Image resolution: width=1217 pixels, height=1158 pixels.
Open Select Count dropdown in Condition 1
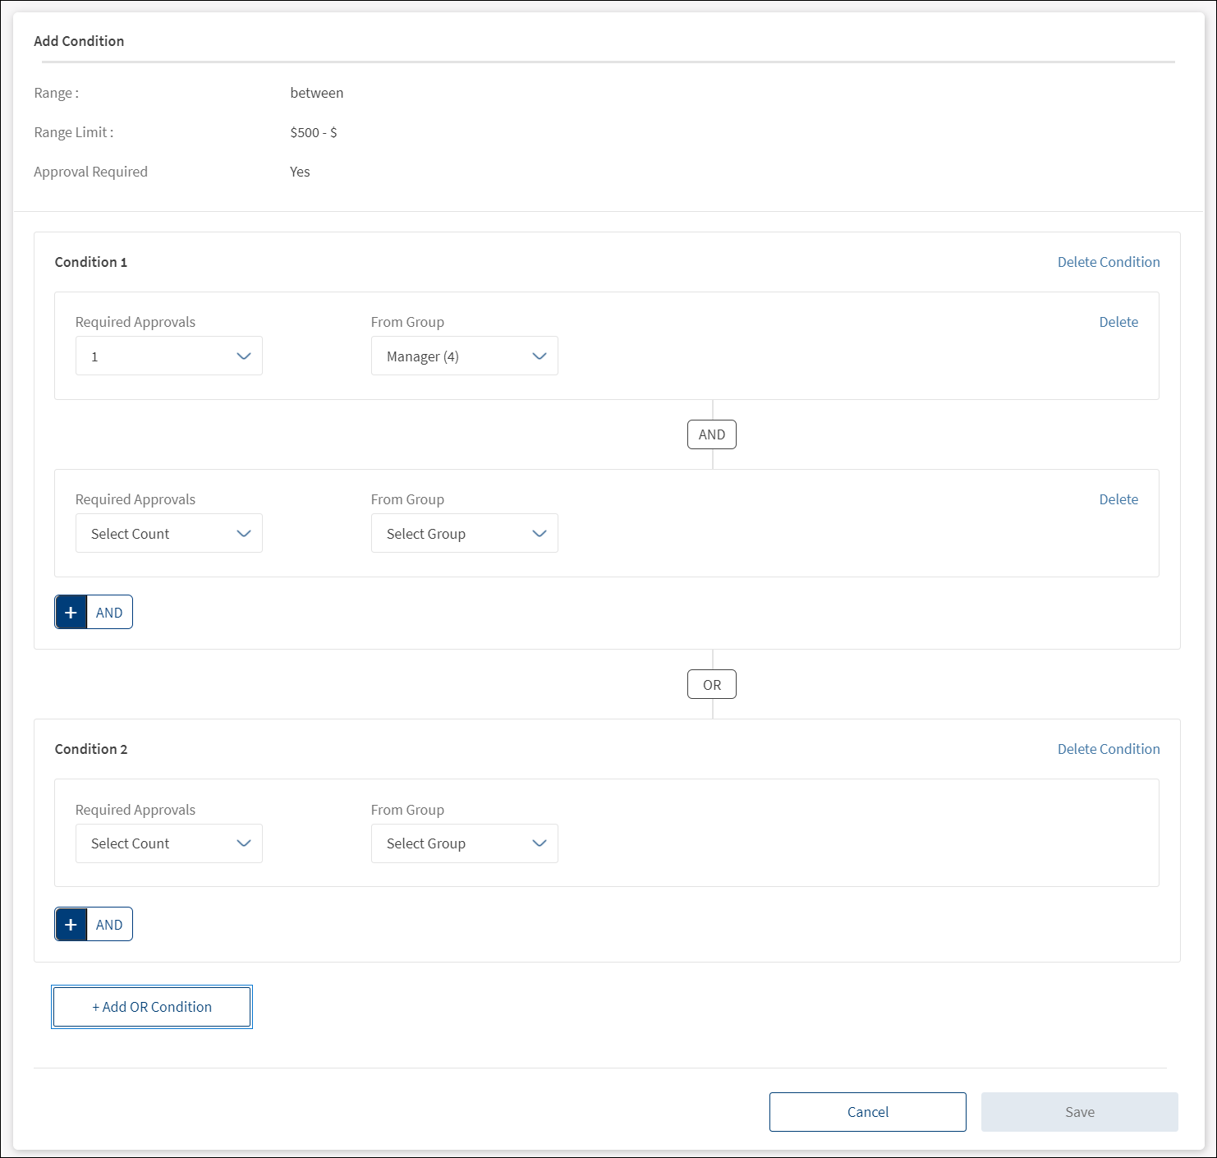[x=168, y=534]
